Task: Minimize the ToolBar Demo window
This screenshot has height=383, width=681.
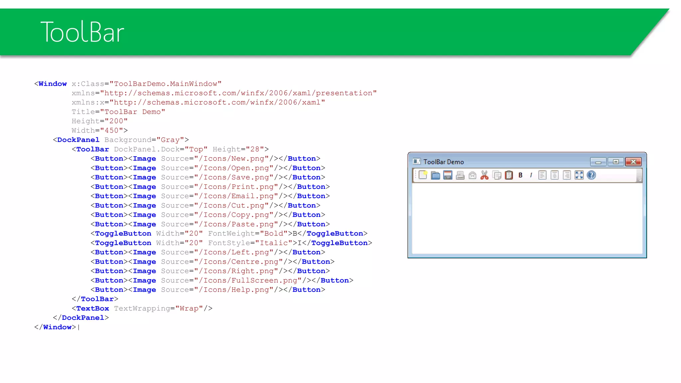Action: coord(598,162)
